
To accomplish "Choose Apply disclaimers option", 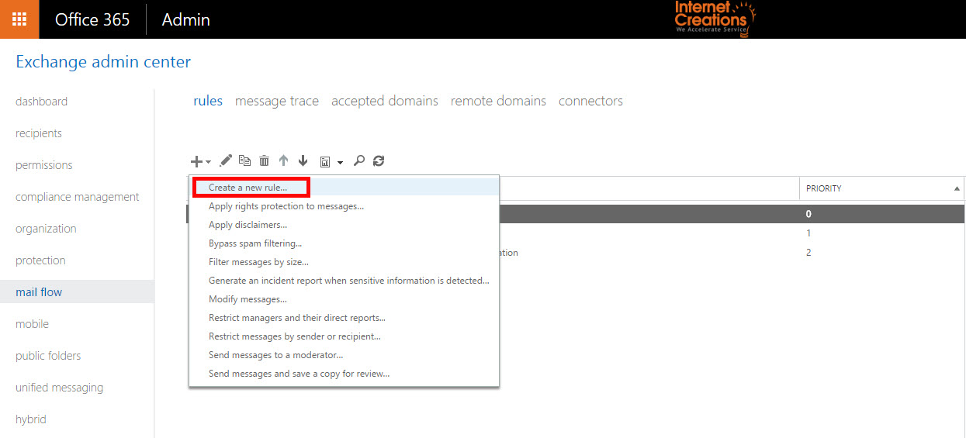I will tap(344, 225).
